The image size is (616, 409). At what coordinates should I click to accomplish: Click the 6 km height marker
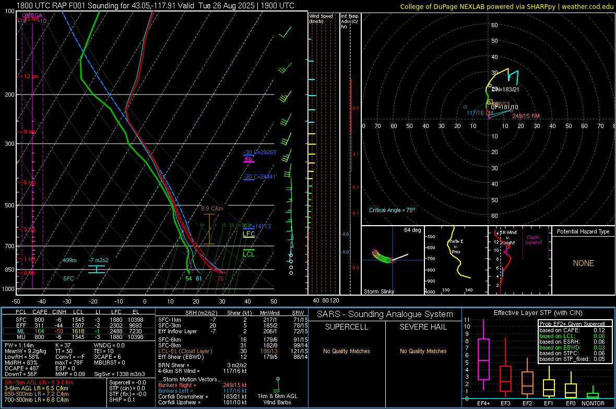29,182
